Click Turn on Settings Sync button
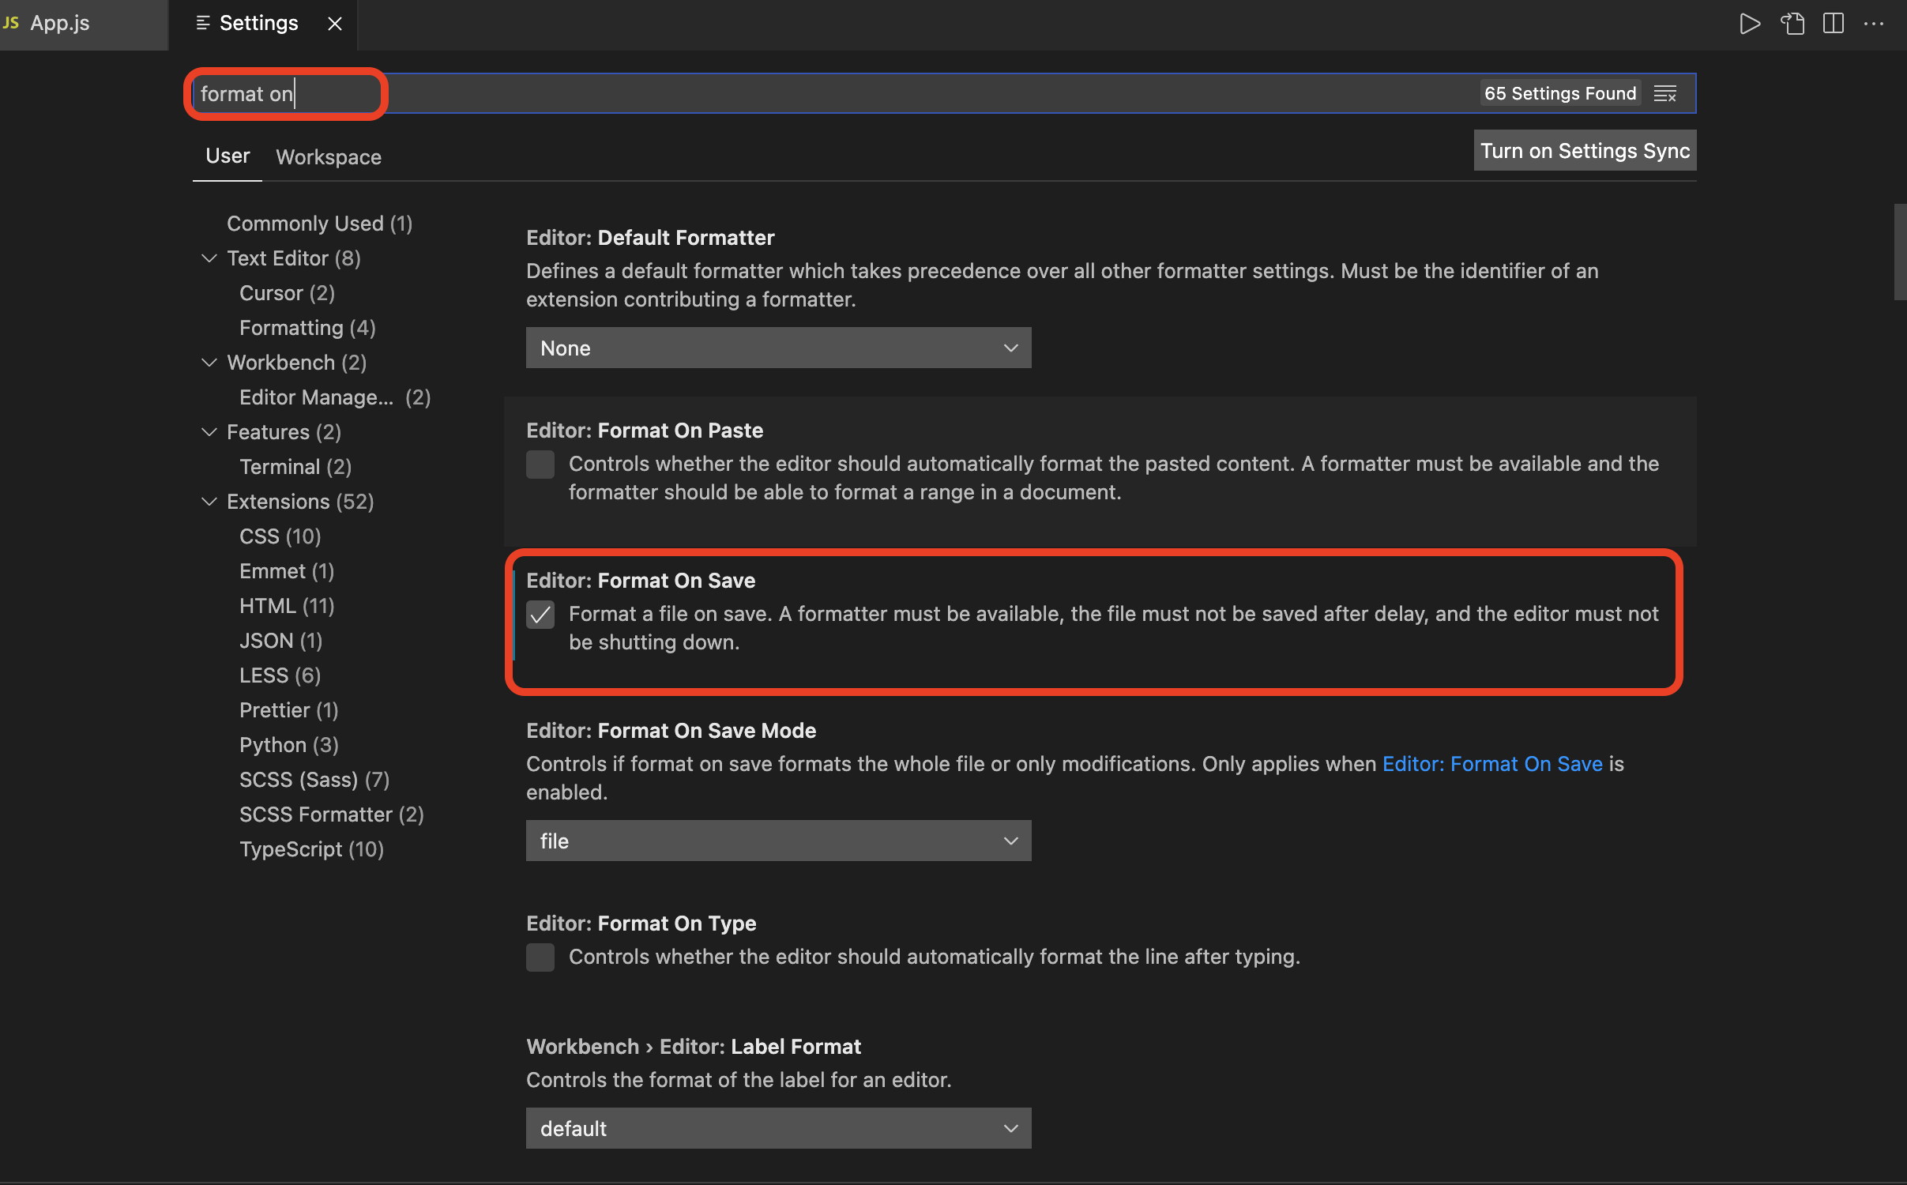The width and height of the screenshot is (1907, 1185). point(1584,151)
